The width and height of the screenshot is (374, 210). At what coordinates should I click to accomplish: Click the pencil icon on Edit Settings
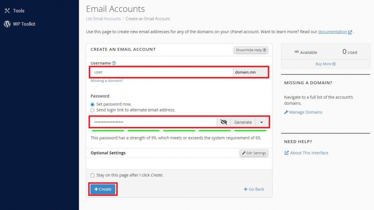(x=244, y=153)
